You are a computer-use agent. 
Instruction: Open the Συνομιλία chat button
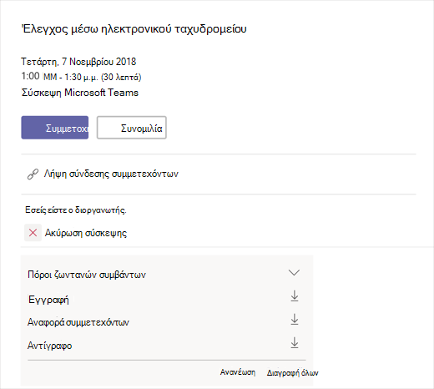point(132,128)
